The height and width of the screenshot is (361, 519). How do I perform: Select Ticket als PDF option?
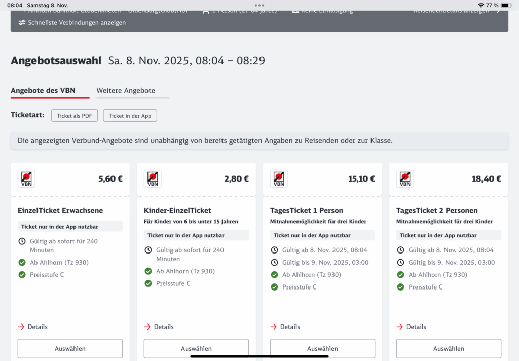[x=75, y=116]
